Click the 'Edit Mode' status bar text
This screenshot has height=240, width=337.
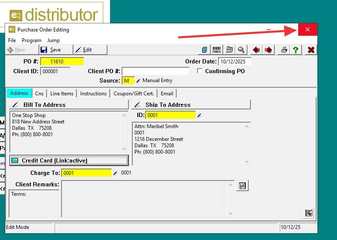tap(17, 227)
